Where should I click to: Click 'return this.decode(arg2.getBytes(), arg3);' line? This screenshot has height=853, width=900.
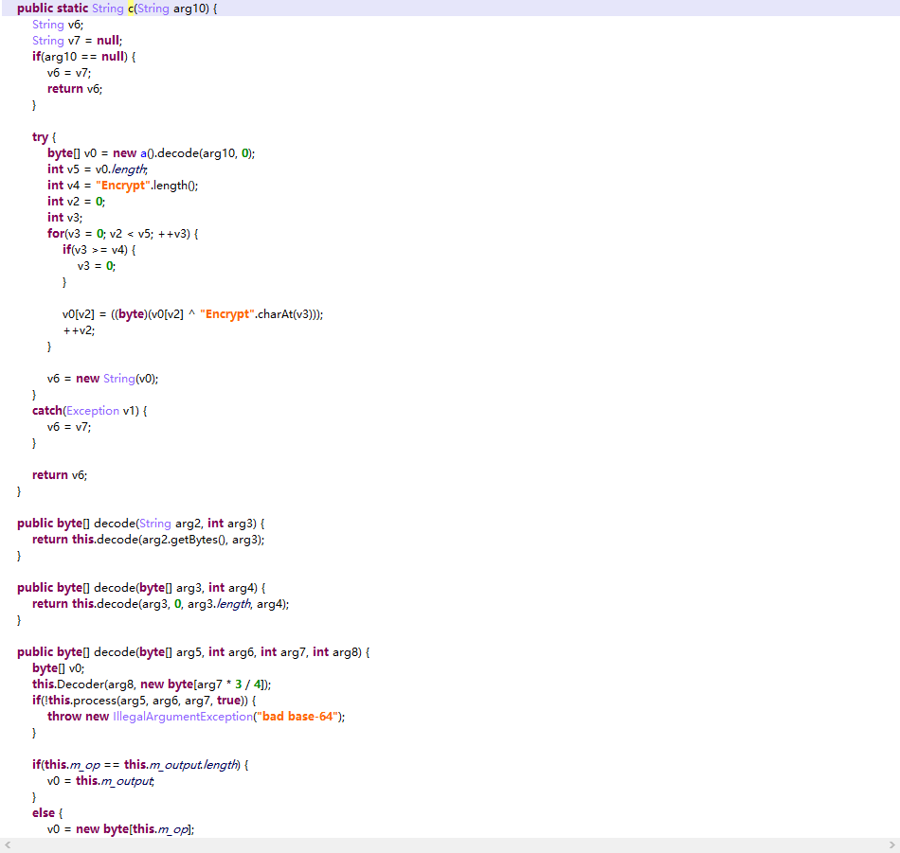pyautogui.click(x=148, y=540)
